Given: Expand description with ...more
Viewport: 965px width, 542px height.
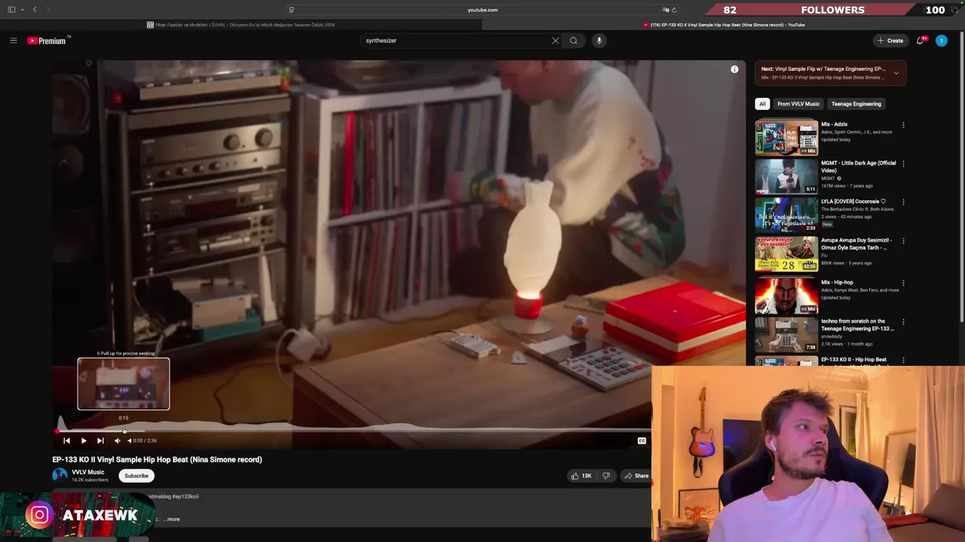Looking at the screenshot, I should click(173, 519).
